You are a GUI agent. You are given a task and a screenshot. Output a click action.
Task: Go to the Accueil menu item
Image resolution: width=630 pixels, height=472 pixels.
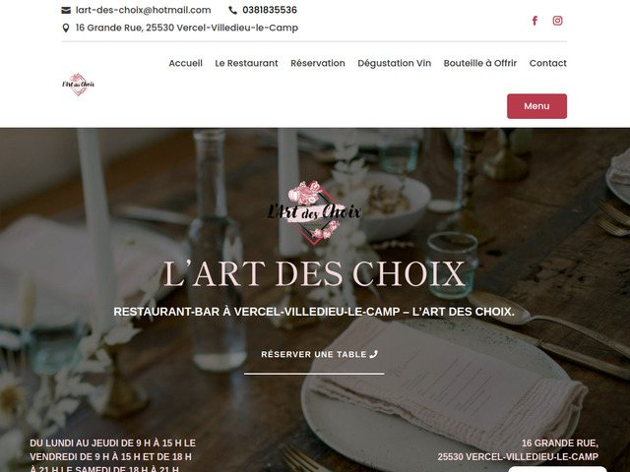coord(186,63)
